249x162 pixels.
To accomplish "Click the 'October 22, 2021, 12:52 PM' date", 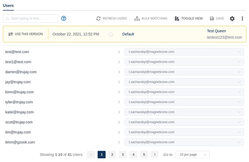I will tap(76, 34).
